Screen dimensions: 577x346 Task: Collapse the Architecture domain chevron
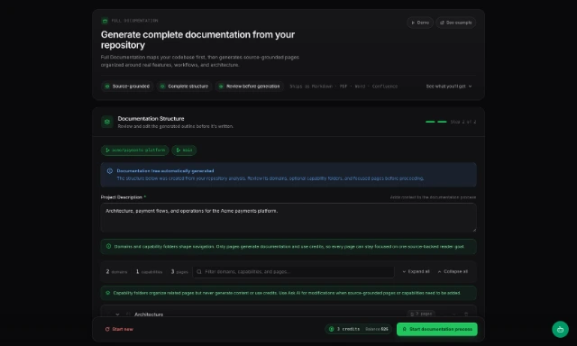117,314
